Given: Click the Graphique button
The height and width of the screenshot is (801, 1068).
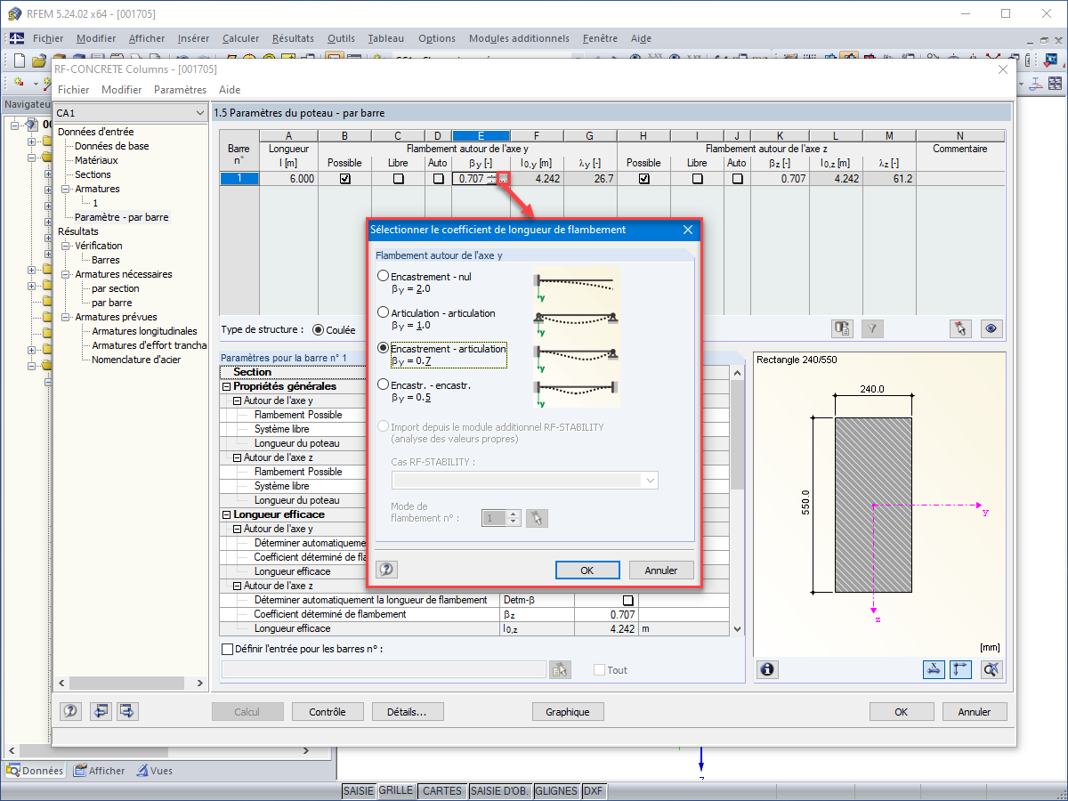Looking at the screenshot, I should pyautogui.click(x=568, y=712).
